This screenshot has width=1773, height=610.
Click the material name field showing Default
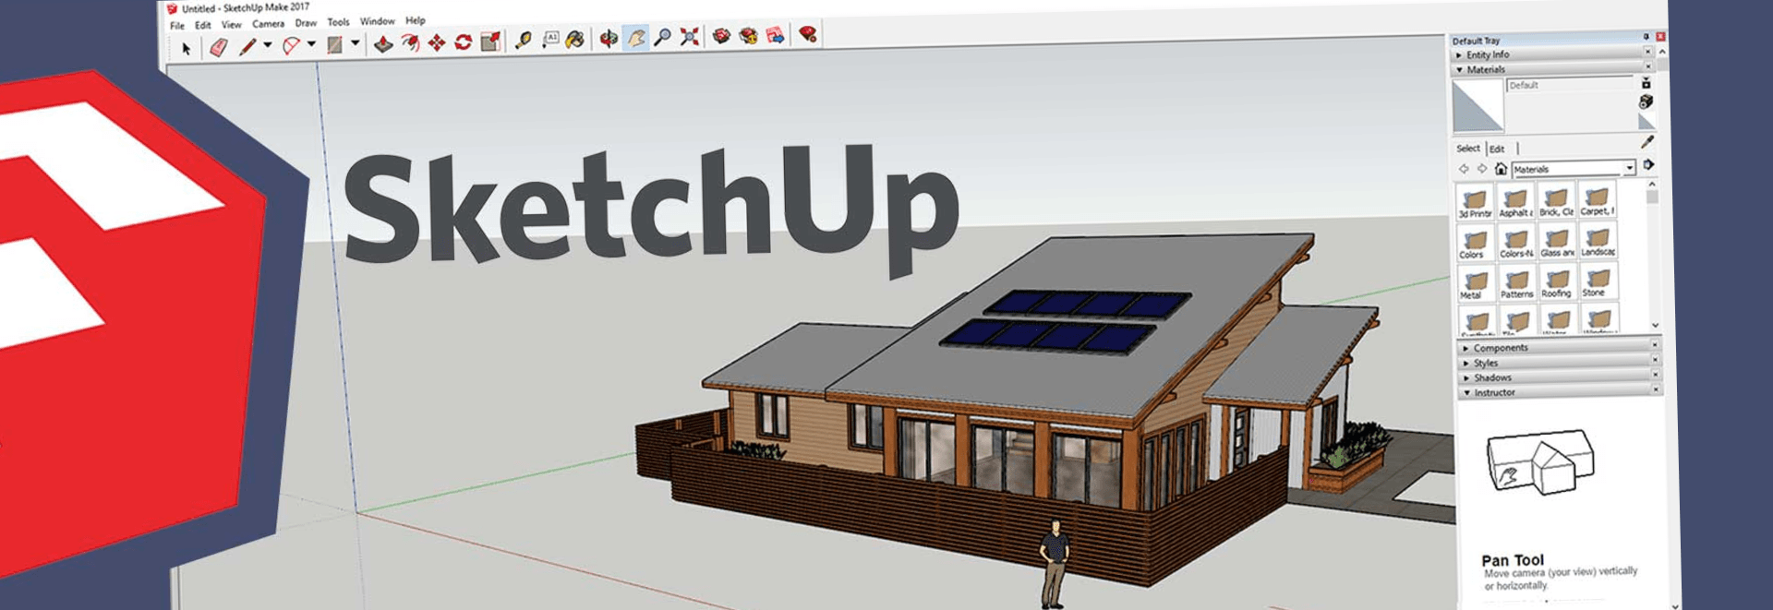click(1568, 85)
